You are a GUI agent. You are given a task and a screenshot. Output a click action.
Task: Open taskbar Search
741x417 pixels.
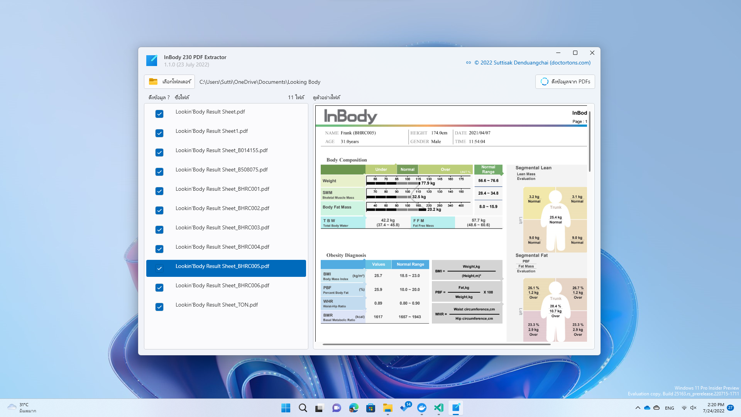tap(303, 408)
